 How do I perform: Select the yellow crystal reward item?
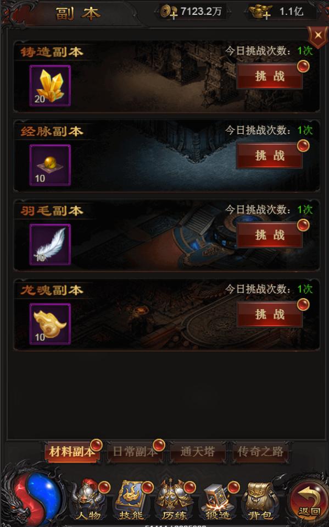(x=50, y=86)
